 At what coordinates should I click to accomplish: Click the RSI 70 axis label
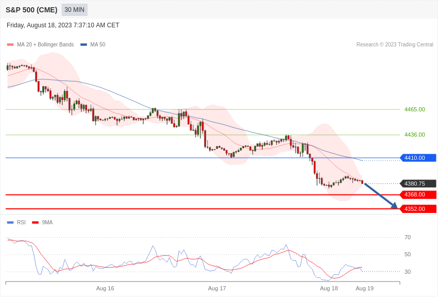coord(408,237)
